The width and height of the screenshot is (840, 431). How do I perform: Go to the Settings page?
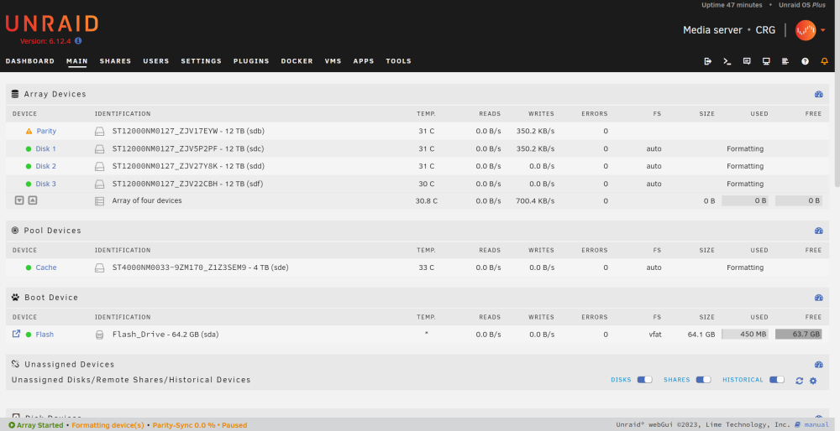click(x=201, y=61)
